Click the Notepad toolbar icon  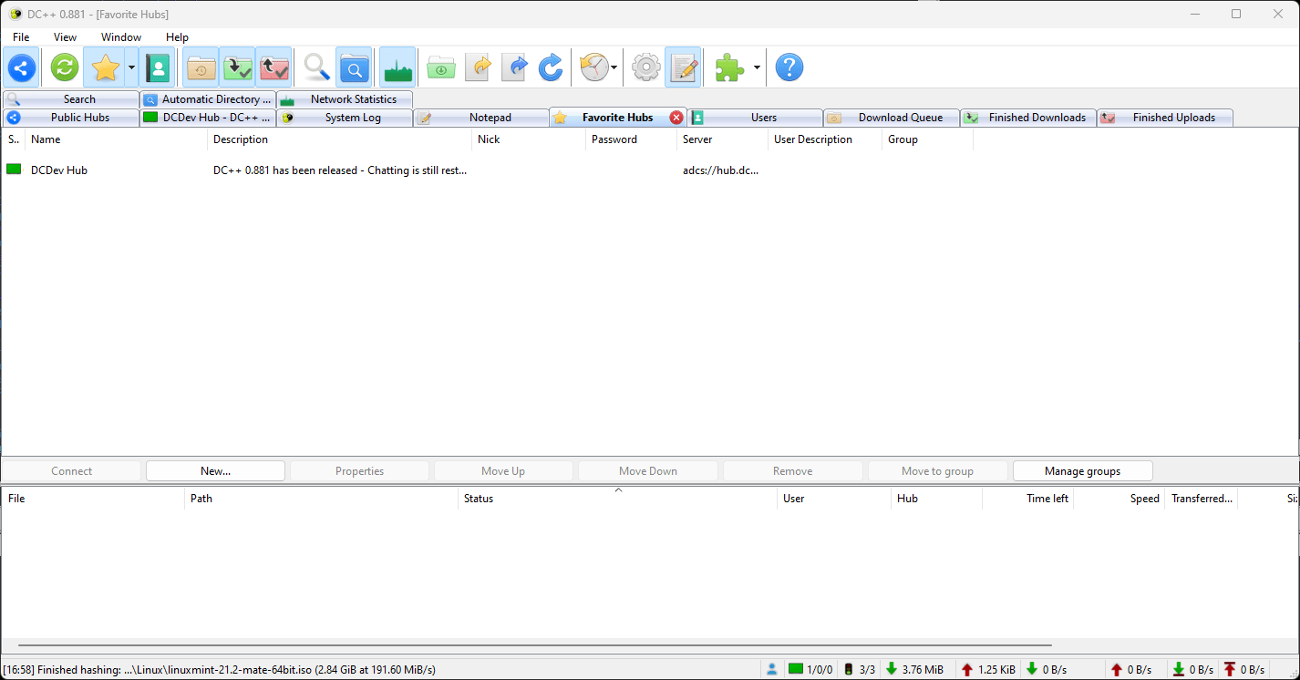pyautogui.click(x=683, y=67)
